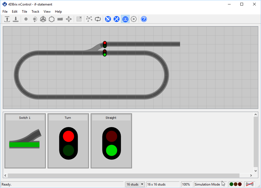This screenshot has width=261, height=188.
Task: Maximize the nControl window
Action: point(242,4)
